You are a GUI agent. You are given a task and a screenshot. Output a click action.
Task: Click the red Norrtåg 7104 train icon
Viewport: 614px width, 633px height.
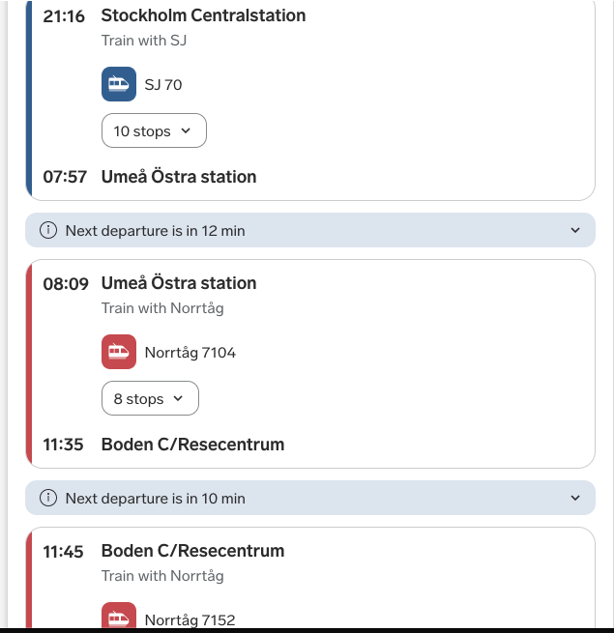coord(119,352)
